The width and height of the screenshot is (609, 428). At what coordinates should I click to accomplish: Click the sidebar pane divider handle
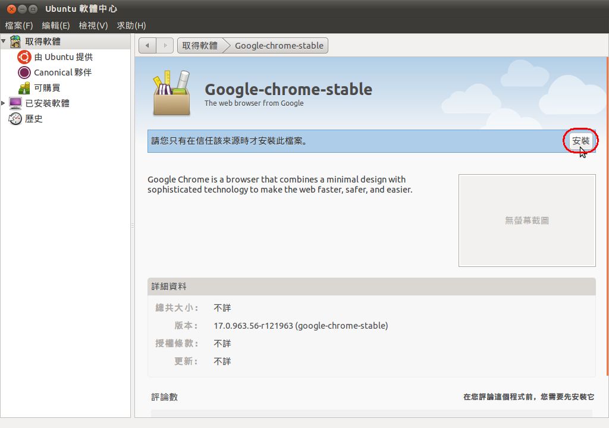pyautogui.click(x=133, y=225)
